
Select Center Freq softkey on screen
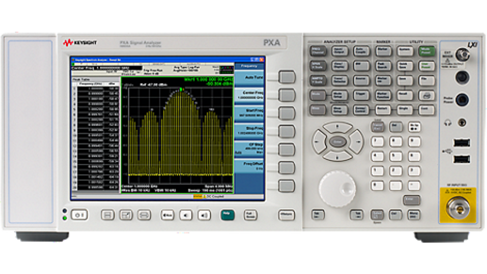[249, 96]
